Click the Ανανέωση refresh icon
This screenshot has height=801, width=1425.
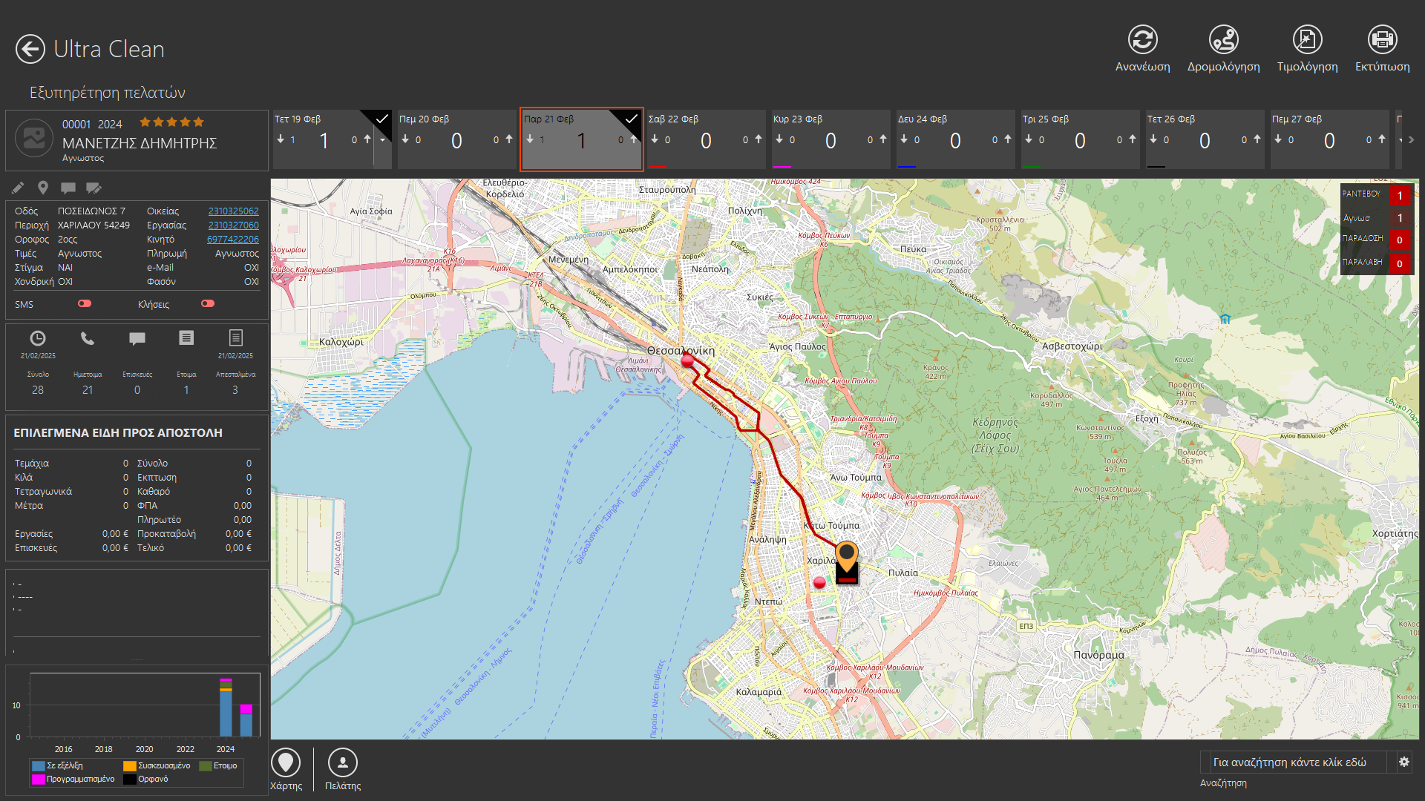tap(1142, 40)
